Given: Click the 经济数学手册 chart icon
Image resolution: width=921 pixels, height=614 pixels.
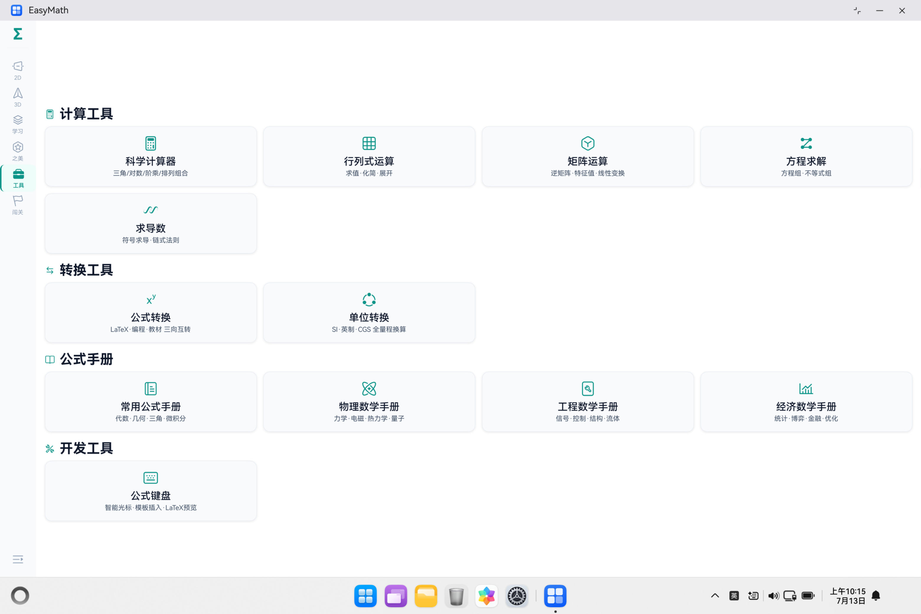Looking at the screenshot, I should (806, 389).
